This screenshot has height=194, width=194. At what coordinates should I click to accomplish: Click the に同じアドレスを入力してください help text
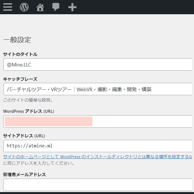[x=39, y=163]
